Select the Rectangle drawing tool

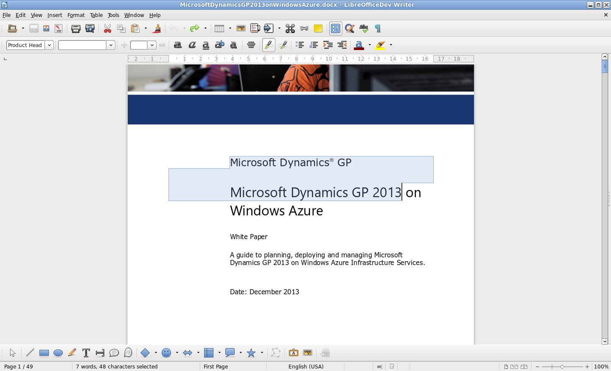point(44,353)
